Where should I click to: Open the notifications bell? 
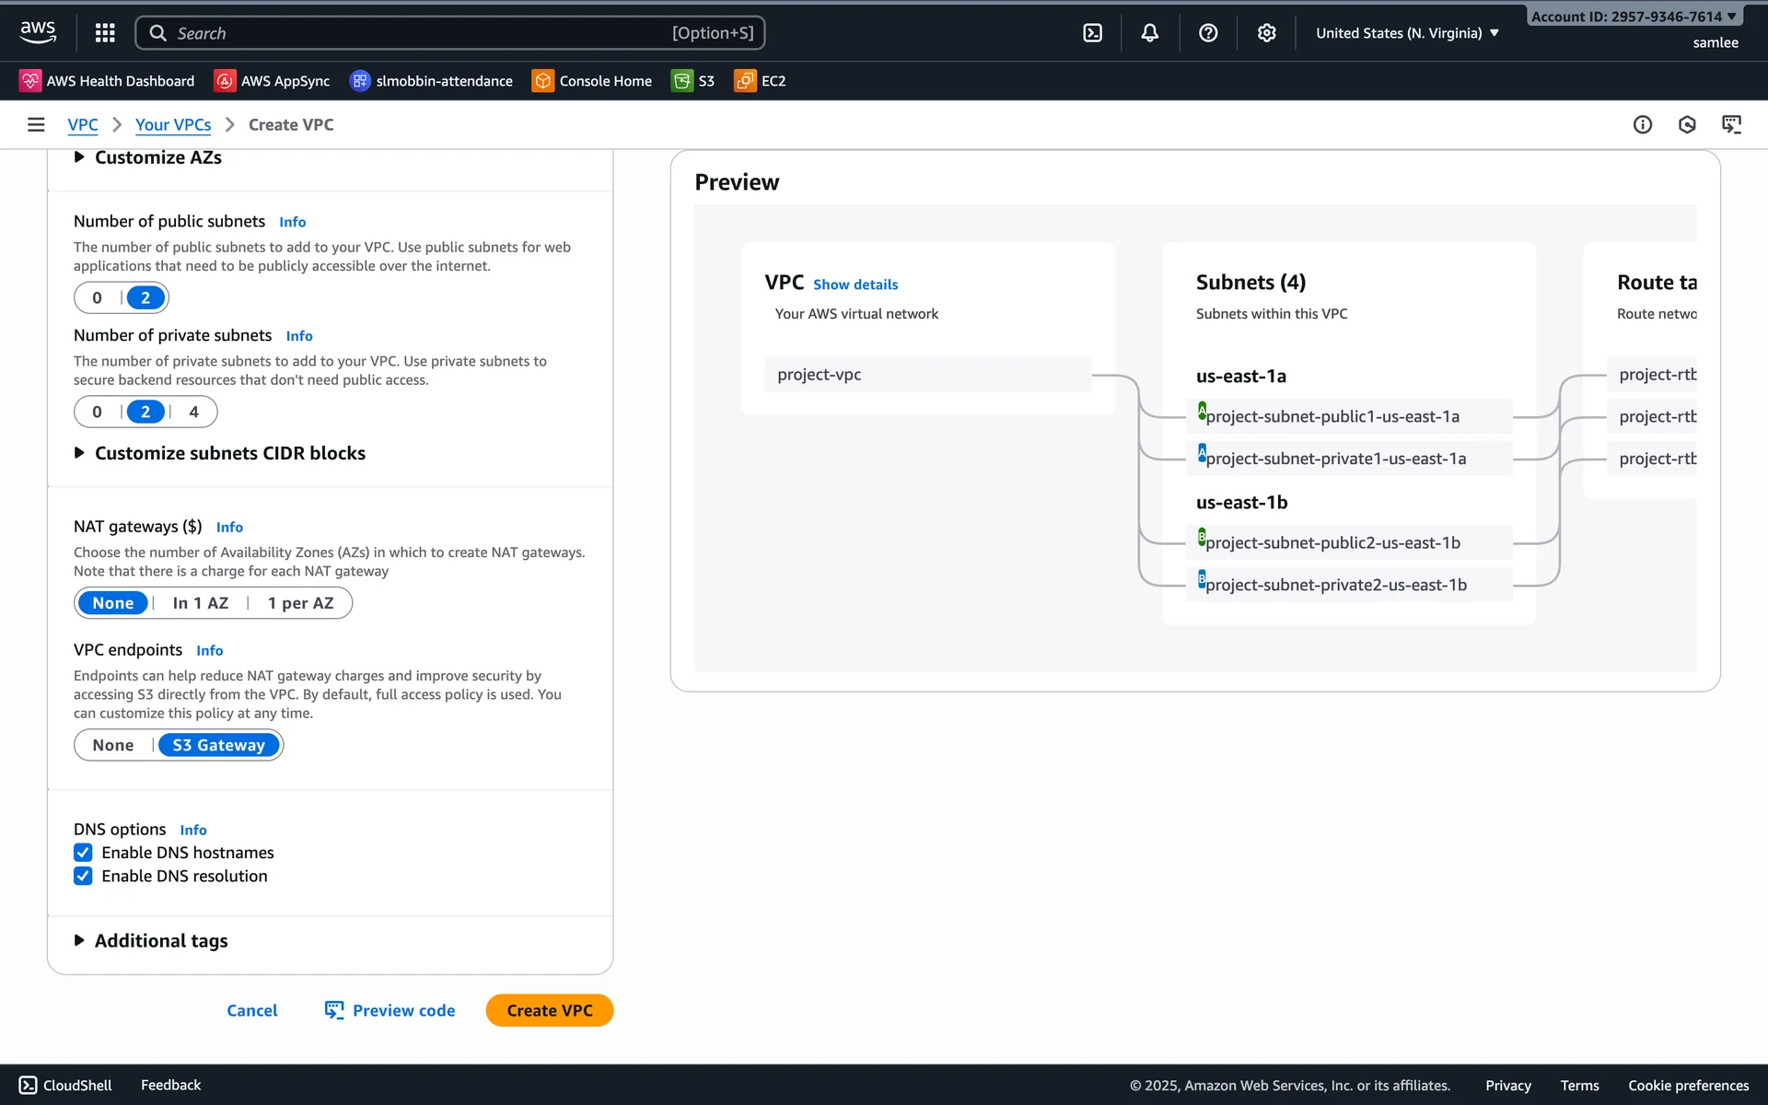pos(1149,33)
